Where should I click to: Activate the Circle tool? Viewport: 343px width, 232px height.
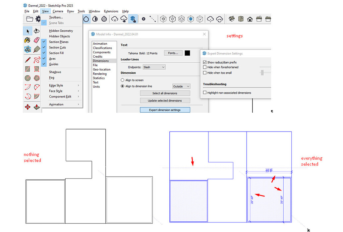point(27,77)
